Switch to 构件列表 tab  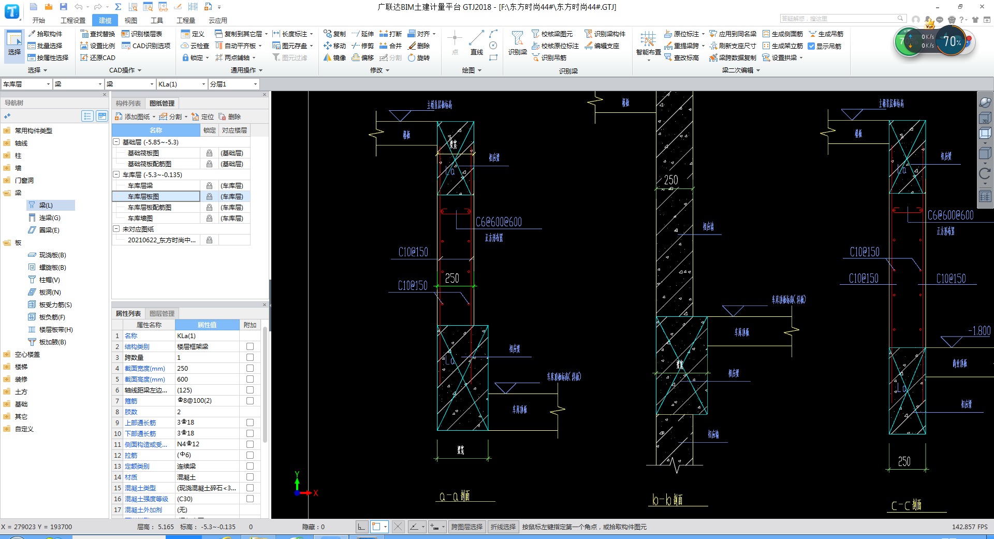[x=128, y=103]
